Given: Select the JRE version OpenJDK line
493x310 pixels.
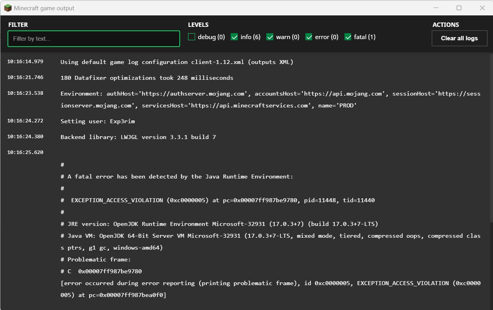Looking at the screenshot, I should point(219,224).
